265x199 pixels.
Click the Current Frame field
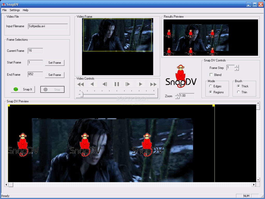[35, 51]
